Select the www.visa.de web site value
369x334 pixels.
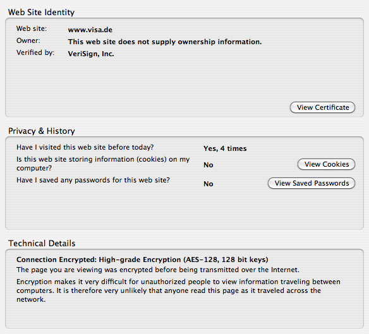[x=90, y=30]
